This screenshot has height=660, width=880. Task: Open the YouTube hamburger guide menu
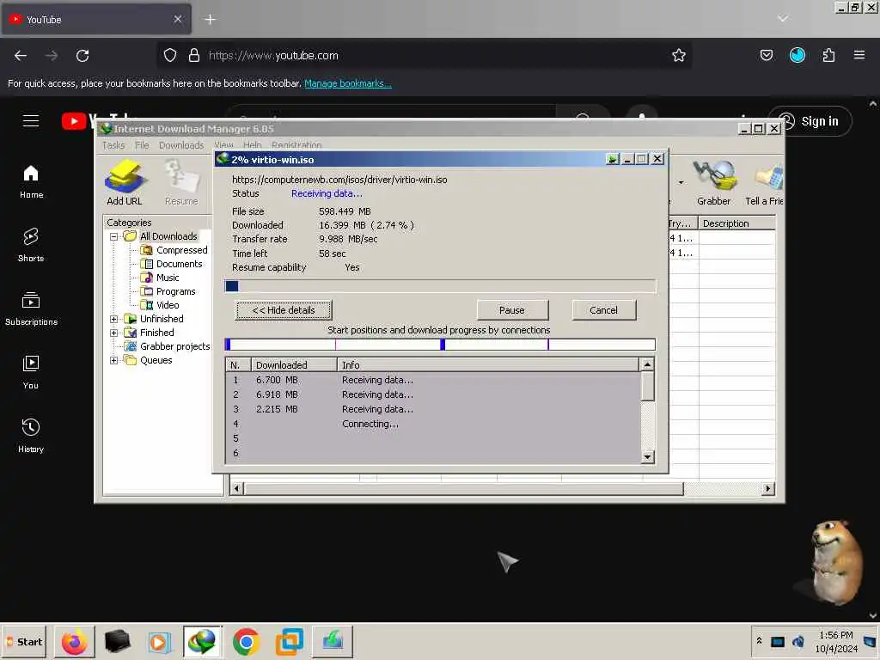(x=31, y=120)
